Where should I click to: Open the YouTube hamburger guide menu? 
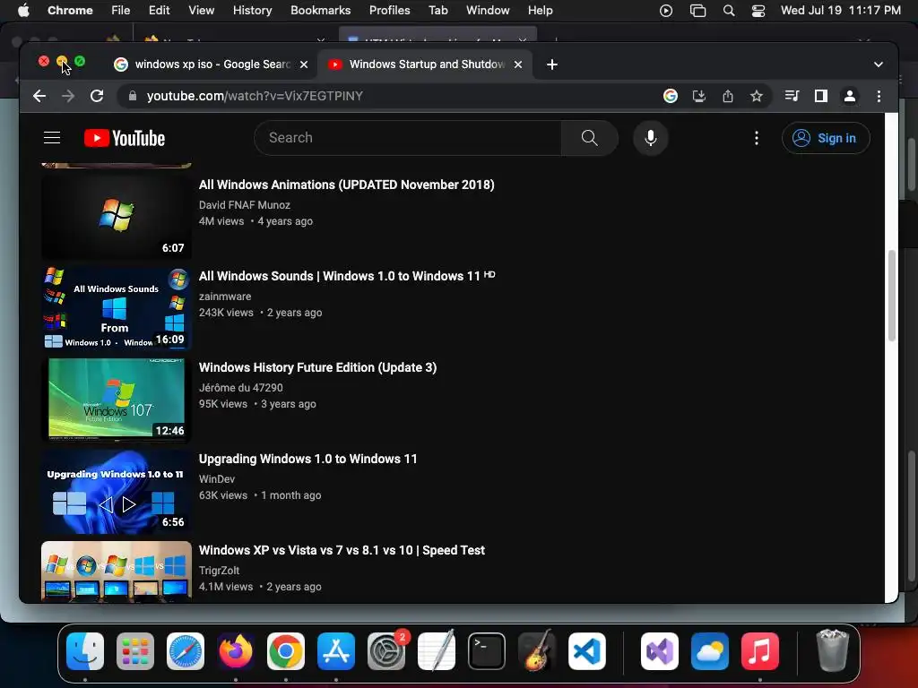[52, 138]
